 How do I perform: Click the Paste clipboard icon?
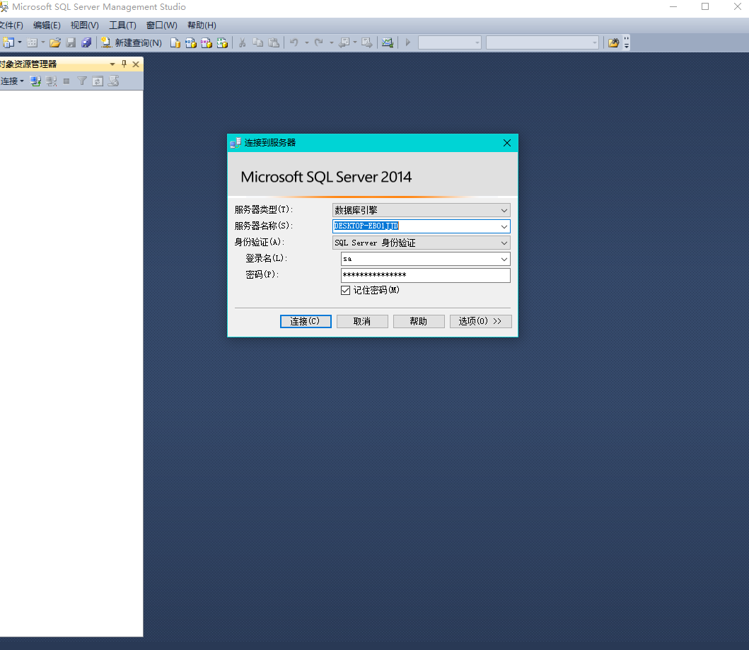coord(274,42)
